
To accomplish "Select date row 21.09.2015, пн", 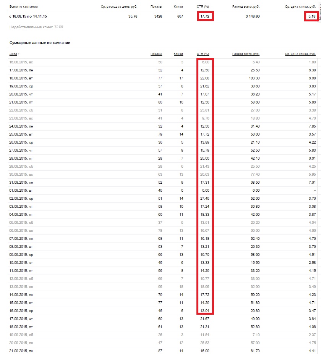I will tap(163, 351).
